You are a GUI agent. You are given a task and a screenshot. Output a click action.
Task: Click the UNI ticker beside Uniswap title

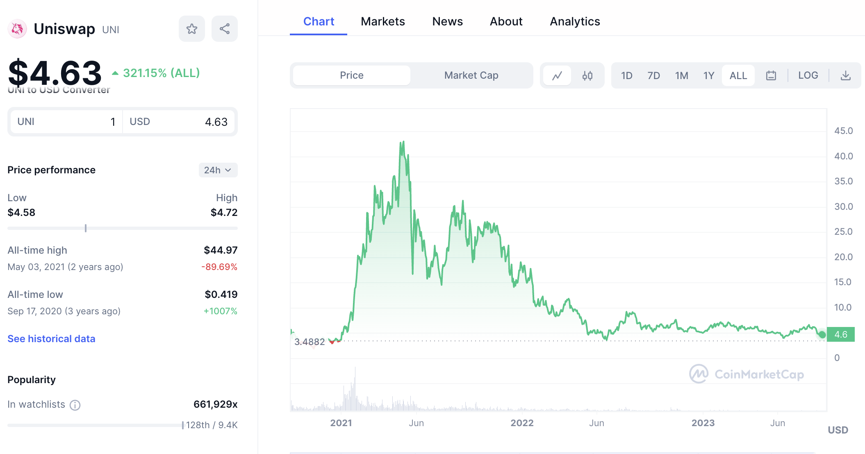click(x=111, y=30)
